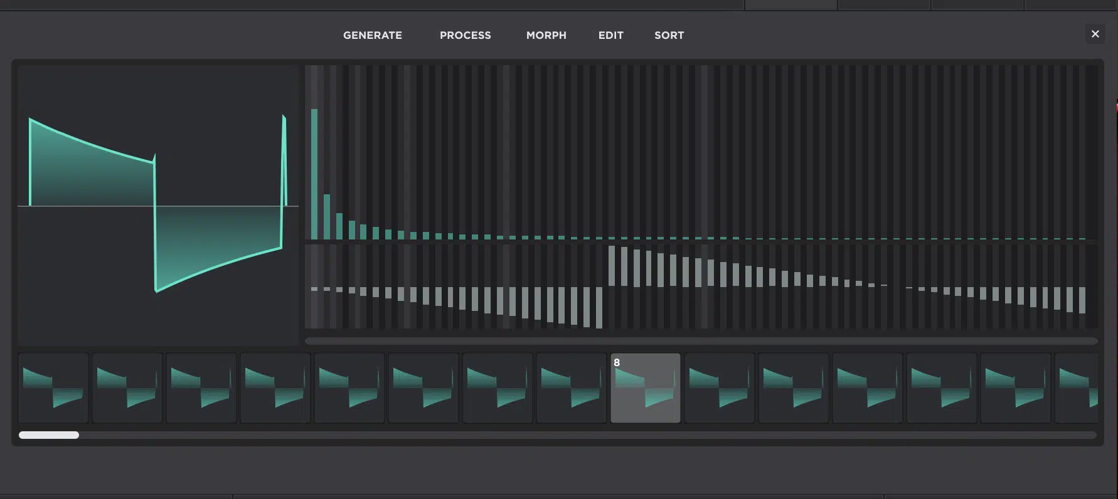Open the EDIT dropdown menu
Screen dimensions: 1118x499
click(x=610, y=35)
